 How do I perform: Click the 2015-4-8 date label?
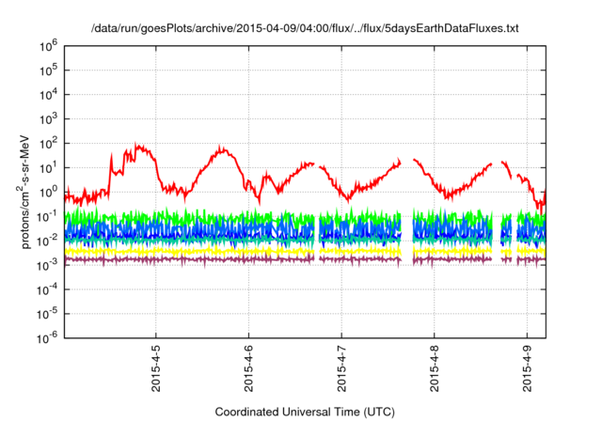tap(435, 368)
